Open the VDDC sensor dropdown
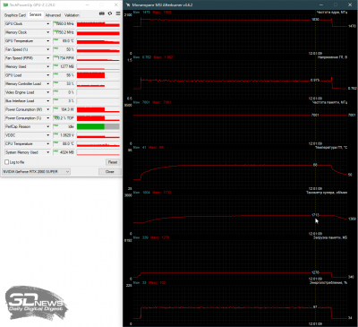This screenshot has height=327, width=358. tap(48, 135)
